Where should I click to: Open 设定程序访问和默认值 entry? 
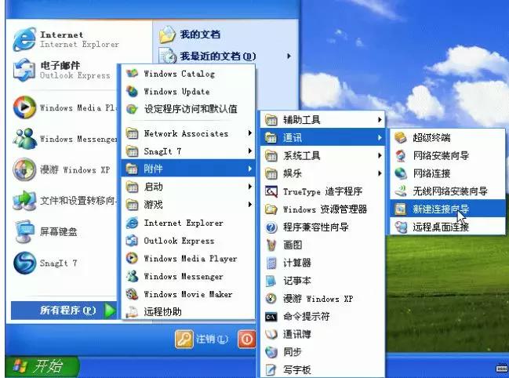pyautogui.click(x=190, y=110)
